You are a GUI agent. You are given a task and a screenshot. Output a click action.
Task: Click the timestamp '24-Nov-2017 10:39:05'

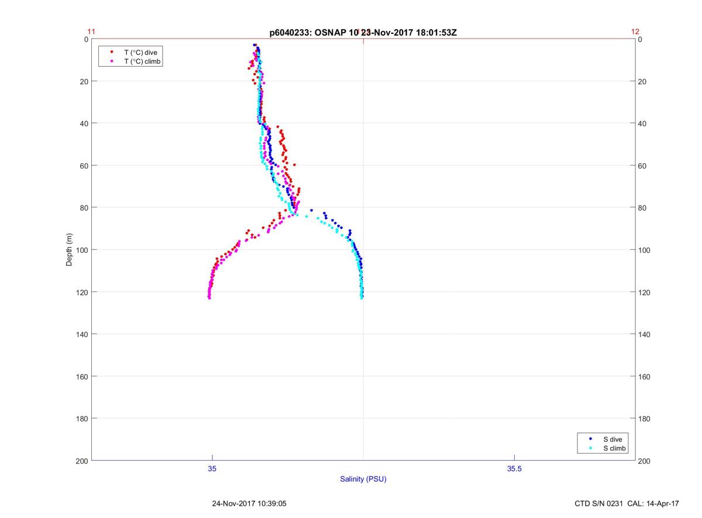(249, 503)
